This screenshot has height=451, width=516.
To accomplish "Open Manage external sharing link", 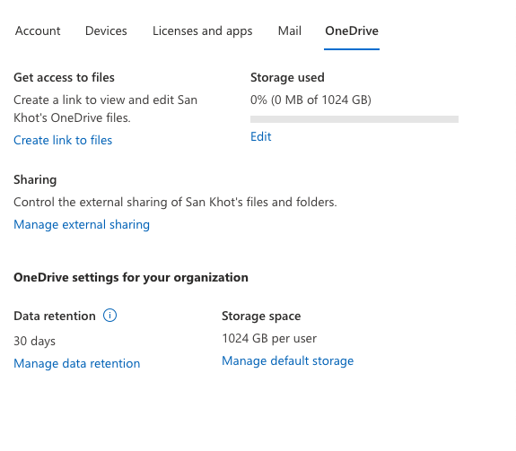I will pos(82,224).
